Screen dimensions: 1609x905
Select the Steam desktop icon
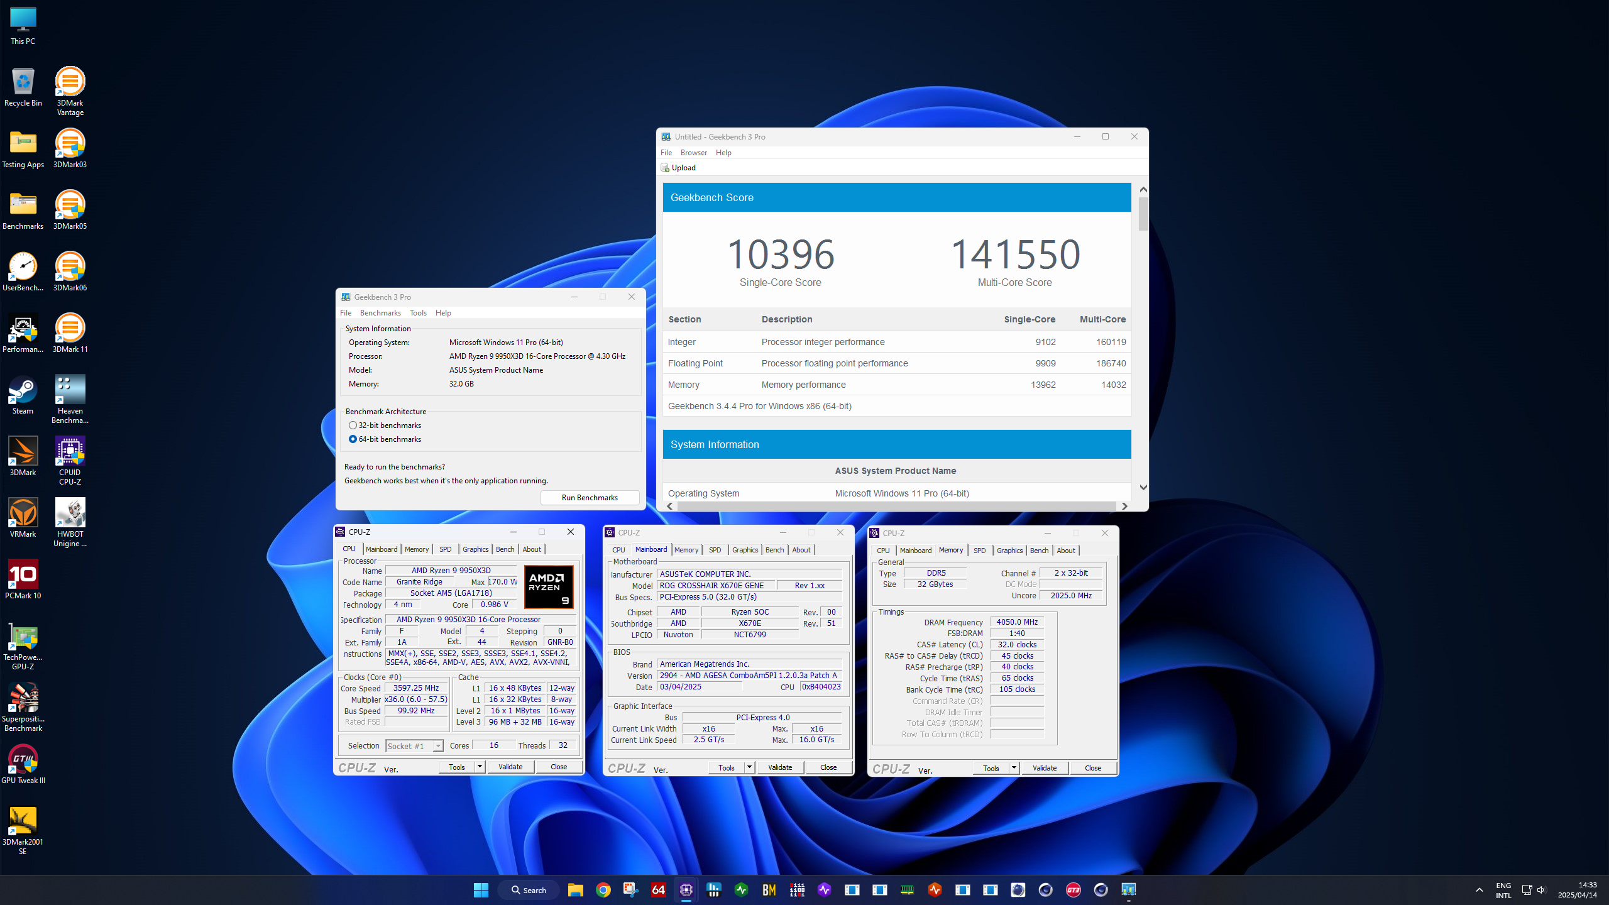(x=23, y=395)
